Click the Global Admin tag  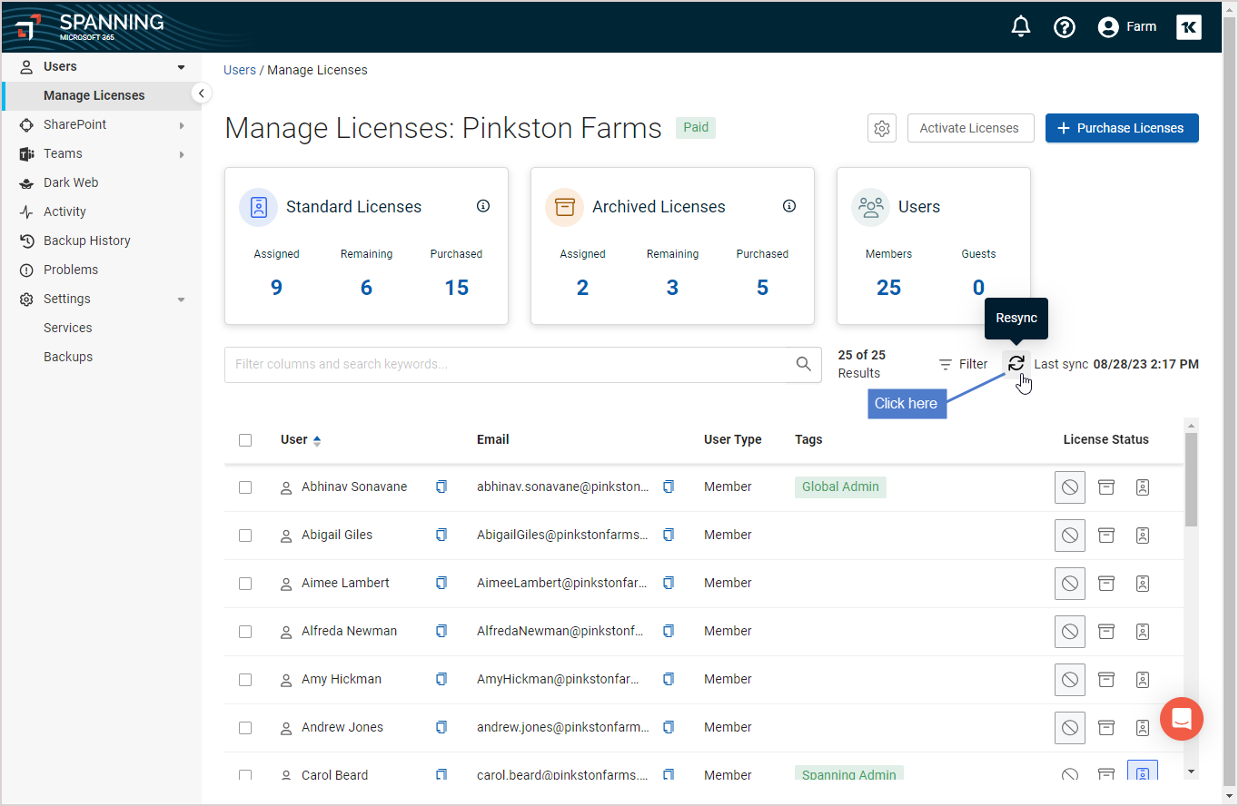(x=840, y=487)
